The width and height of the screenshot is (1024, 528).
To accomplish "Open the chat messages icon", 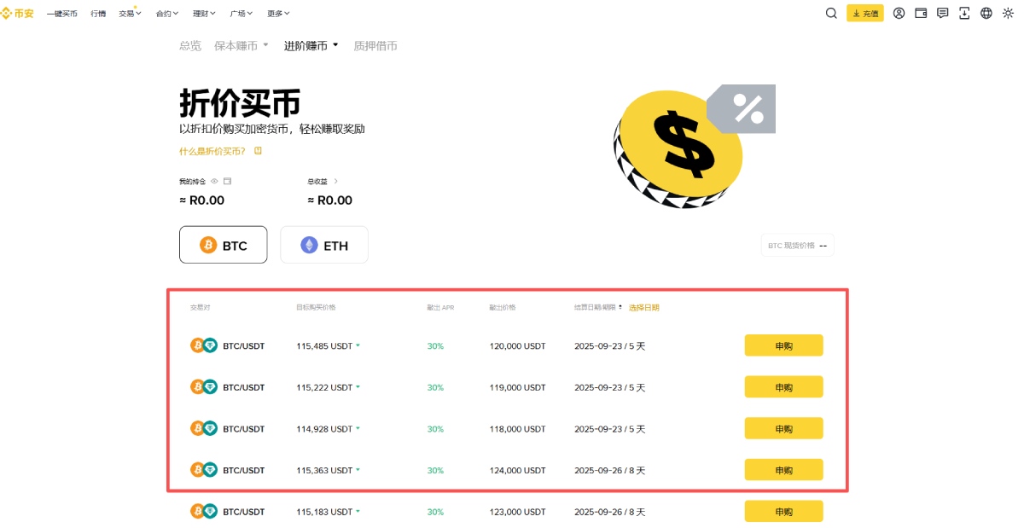I will (x=942, y=13).
